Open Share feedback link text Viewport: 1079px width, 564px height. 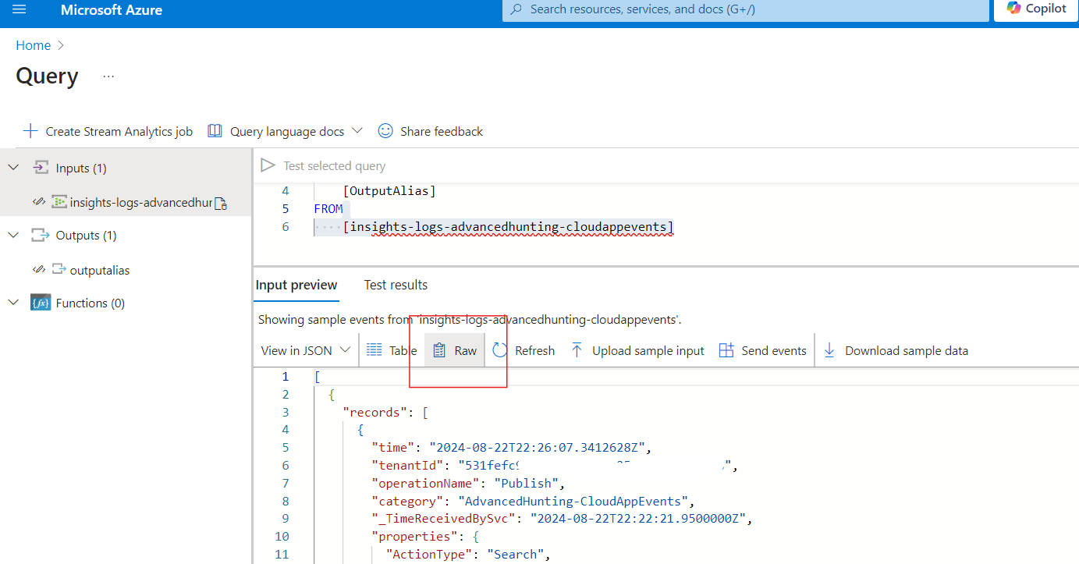[x=442, y=132]
